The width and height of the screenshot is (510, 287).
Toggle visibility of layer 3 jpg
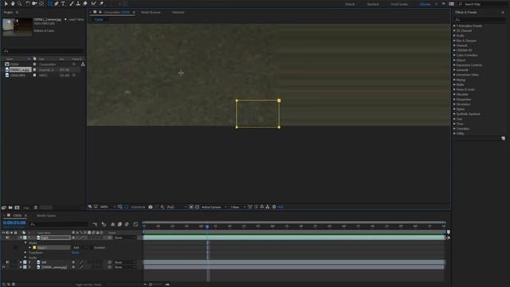point(4,267)
